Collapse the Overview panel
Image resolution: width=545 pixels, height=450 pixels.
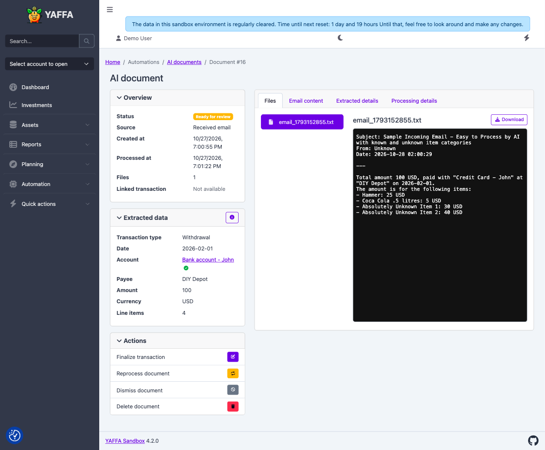134,98
